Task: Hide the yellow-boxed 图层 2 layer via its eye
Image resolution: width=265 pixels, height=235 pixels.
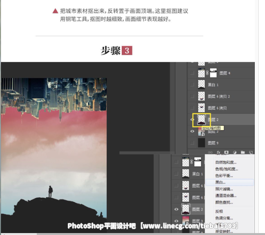Action: (192, 119)
